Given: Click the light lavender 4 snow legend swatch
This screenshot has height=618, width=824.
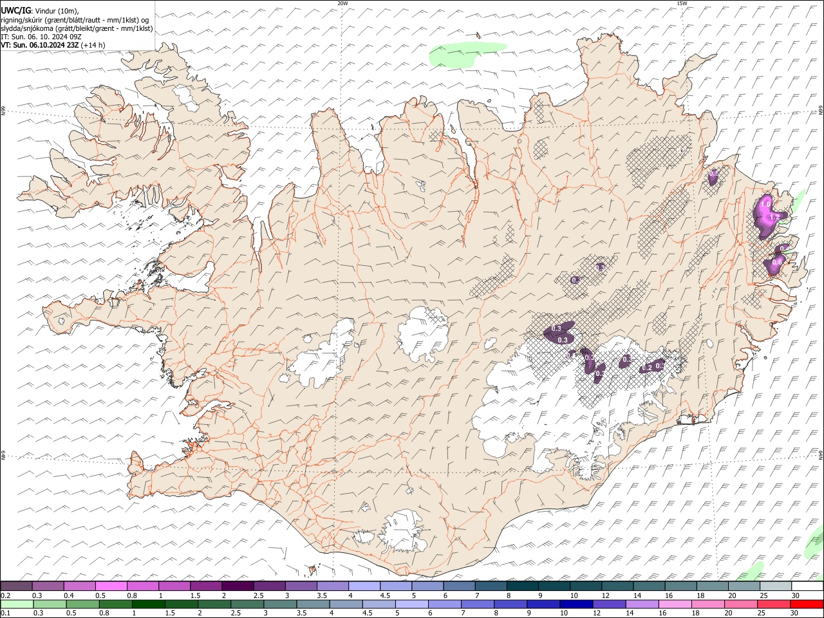Looking at the screenshot, I should pyautogui.click(x=364, y=586).
